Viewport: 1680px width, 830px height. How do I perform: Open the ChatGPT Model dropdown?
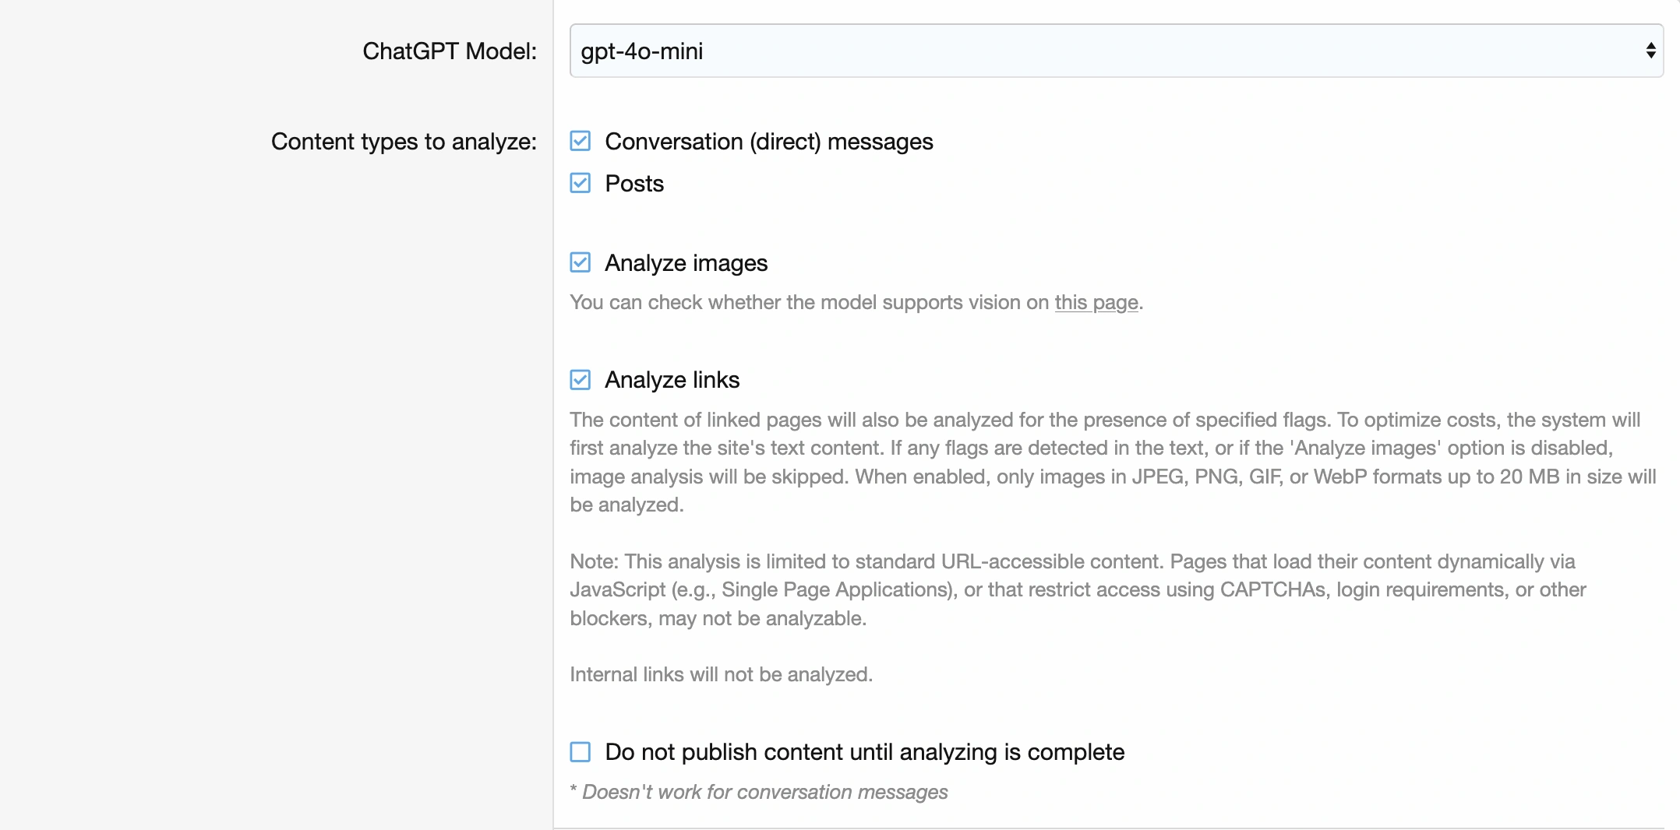click(1116, 51)
